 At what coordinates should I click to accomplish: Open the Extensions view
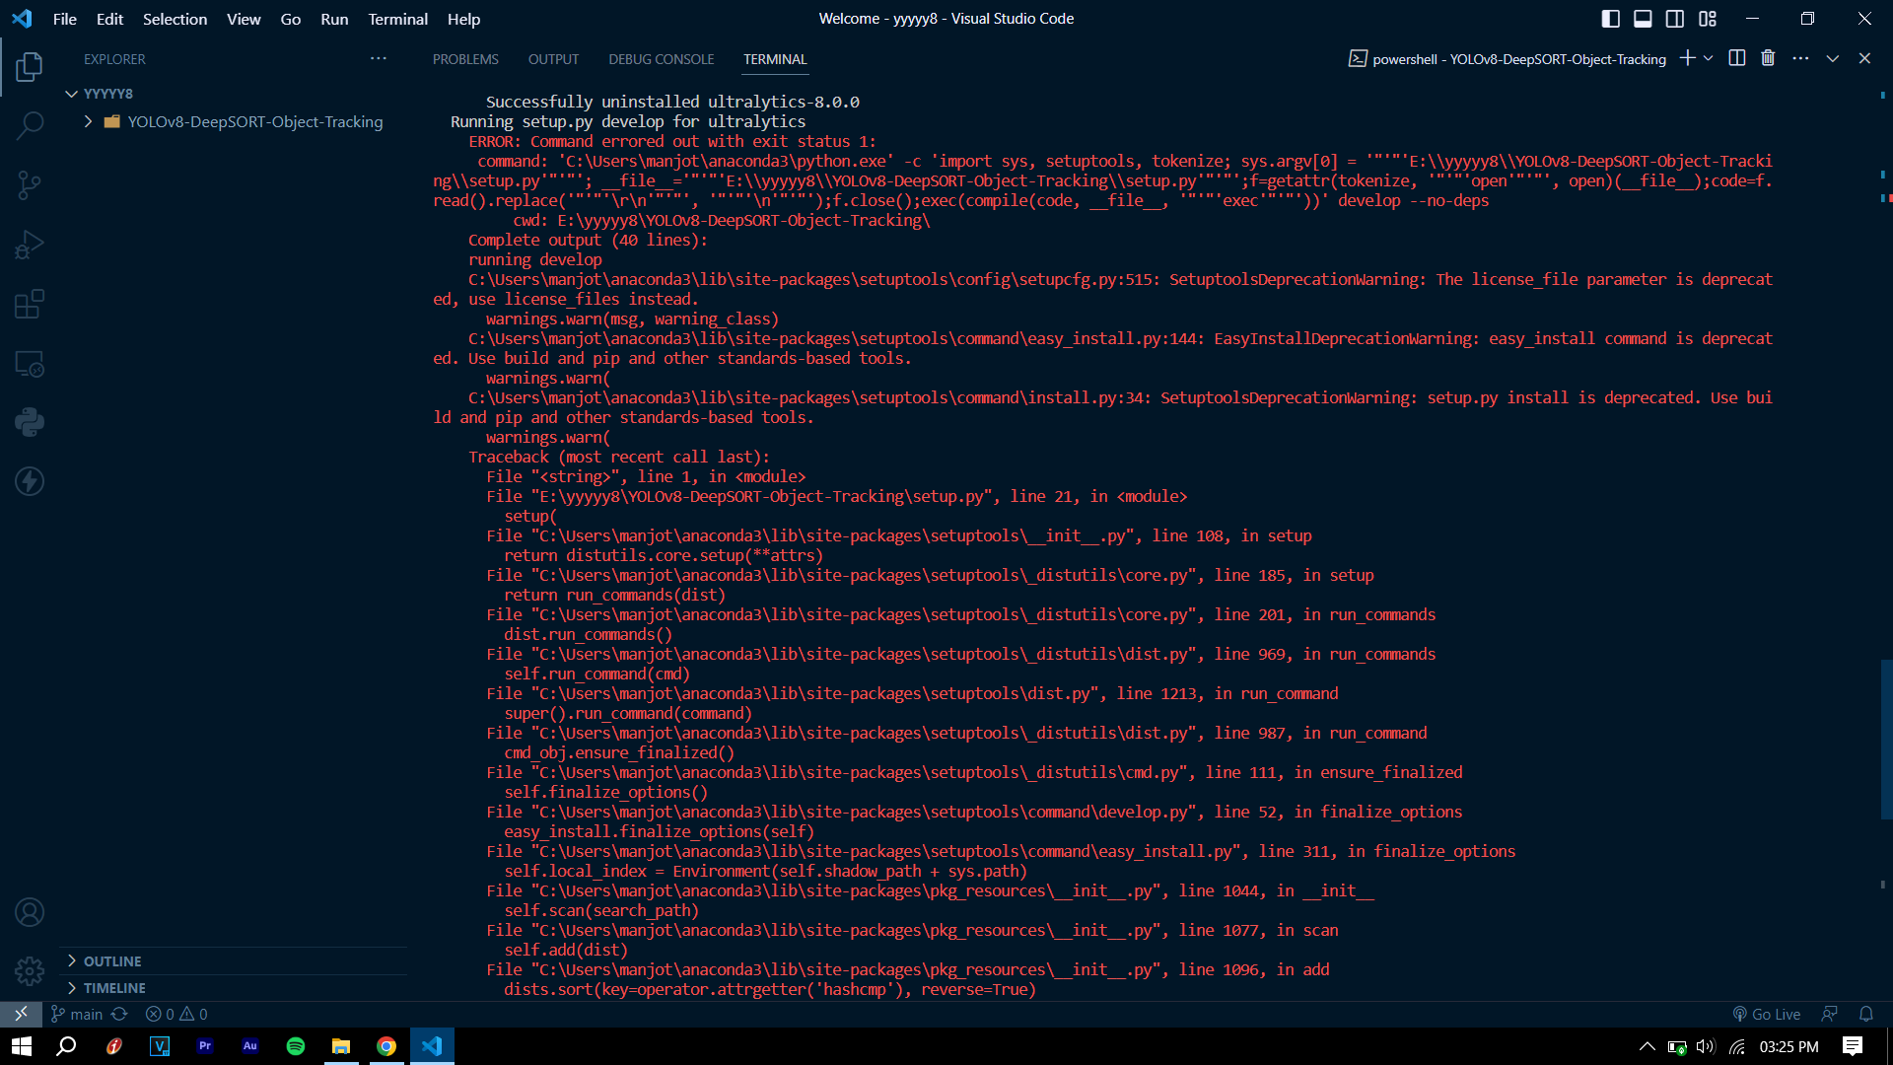pos(30,304)
